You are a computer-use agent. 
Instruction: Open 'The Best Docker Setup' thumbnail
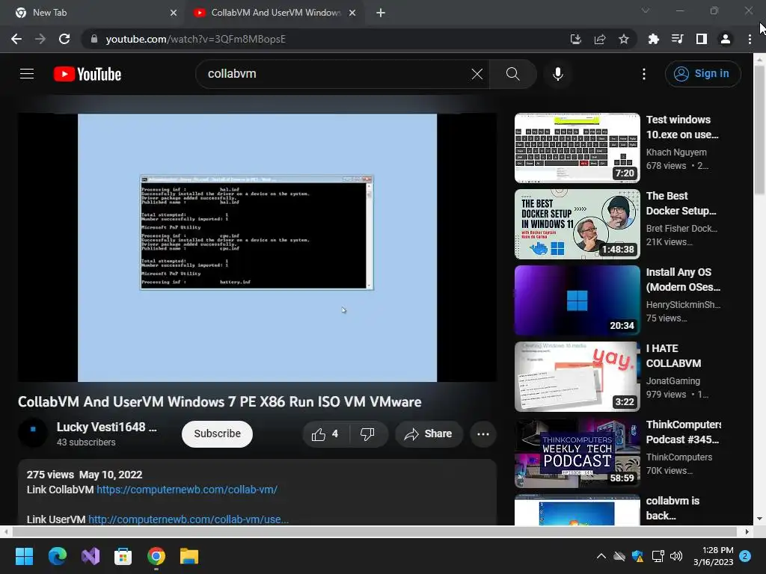coord(577,224)
